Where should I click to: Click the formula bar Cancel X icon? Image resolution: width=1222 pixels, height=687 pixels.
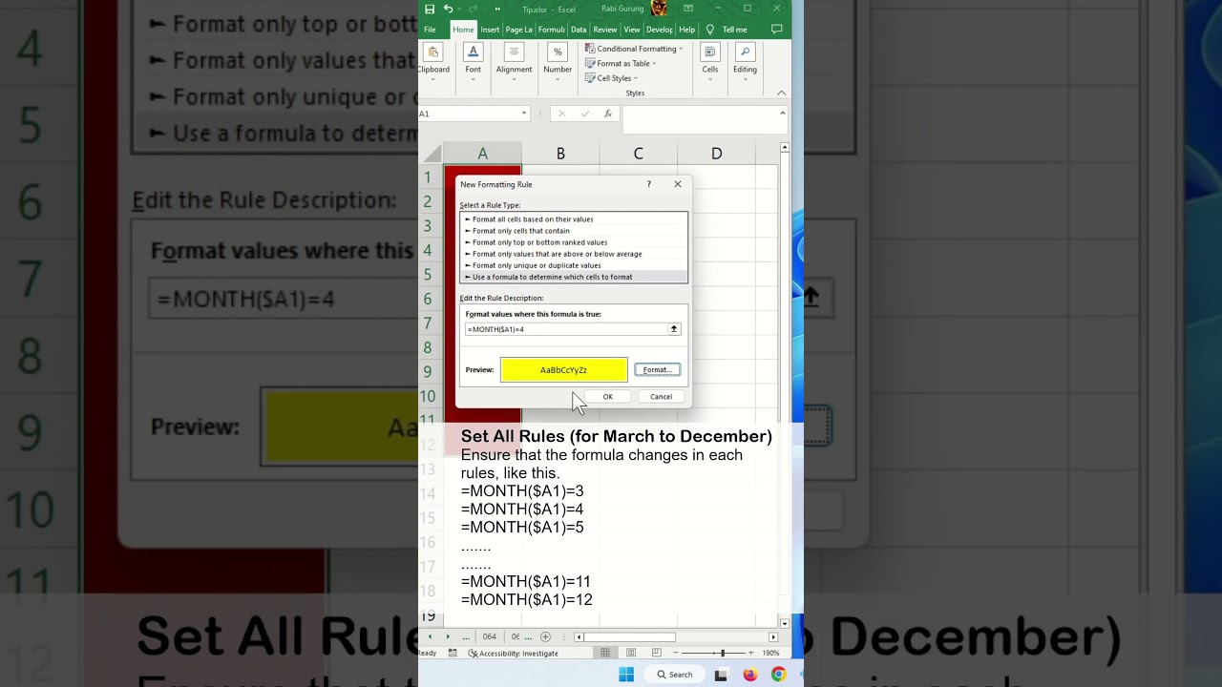[561, 114]
